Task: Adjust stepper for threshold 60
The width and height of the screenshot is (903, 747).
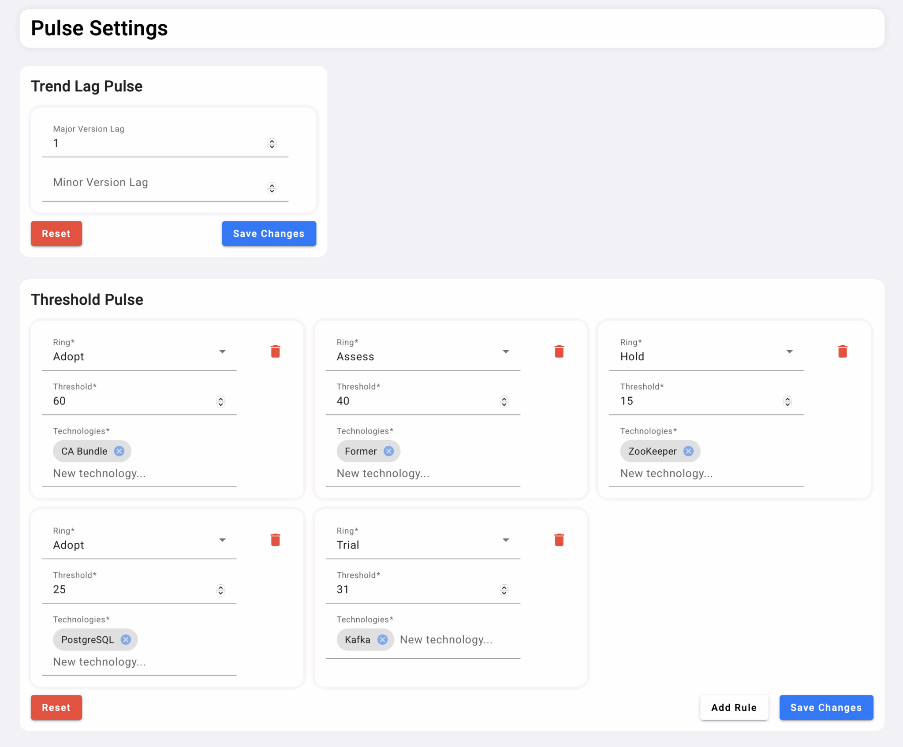Action: (220, 401)
